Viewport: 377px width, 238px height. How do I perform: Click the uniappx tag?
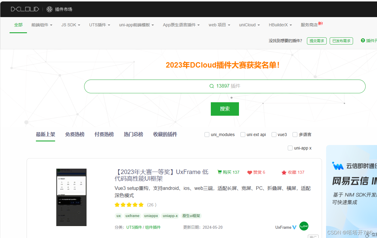tap(151, 216)
